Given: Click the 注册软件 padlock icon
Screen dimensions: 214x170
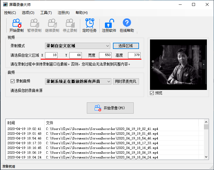Looking at the screenshot, I should coord(109,23).
